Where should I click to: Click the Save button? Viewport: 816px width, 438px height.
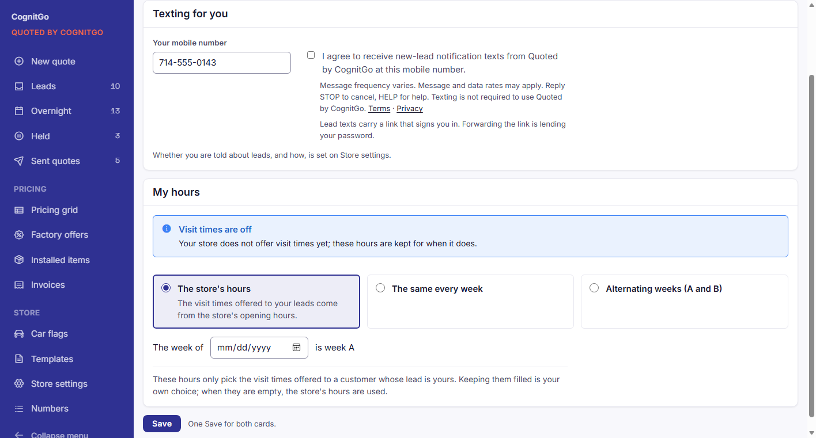pos(162,424)
